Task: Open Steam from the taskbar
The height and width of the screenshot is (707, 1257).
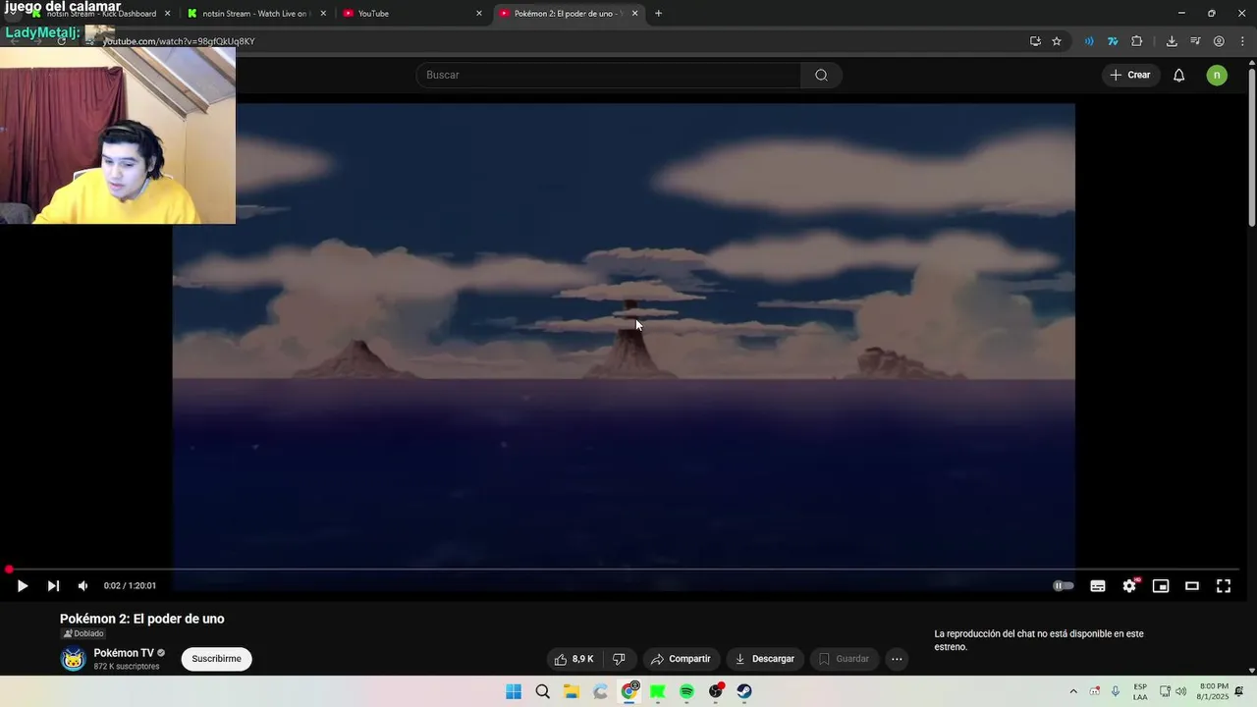Action: [x=744, y=691]
